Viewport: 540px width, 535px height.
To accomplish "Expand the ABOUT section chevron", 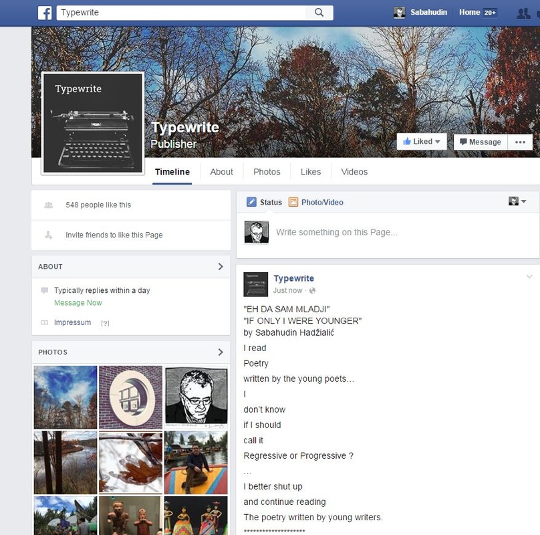I will tap(221, 266).
